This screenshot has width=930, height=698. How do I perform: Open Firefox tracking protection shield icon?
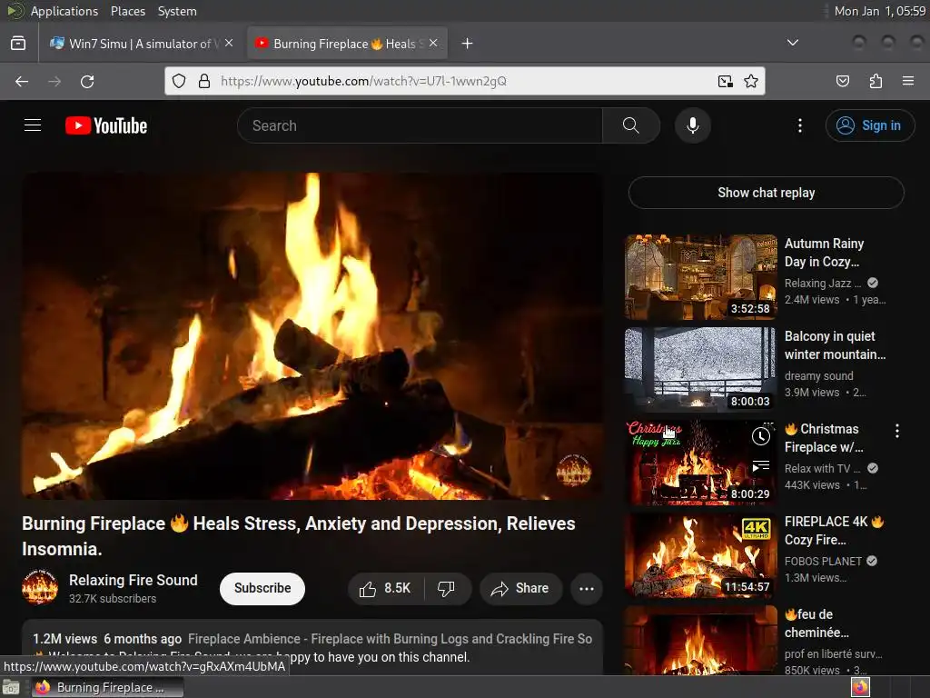(x=179, y=81)
